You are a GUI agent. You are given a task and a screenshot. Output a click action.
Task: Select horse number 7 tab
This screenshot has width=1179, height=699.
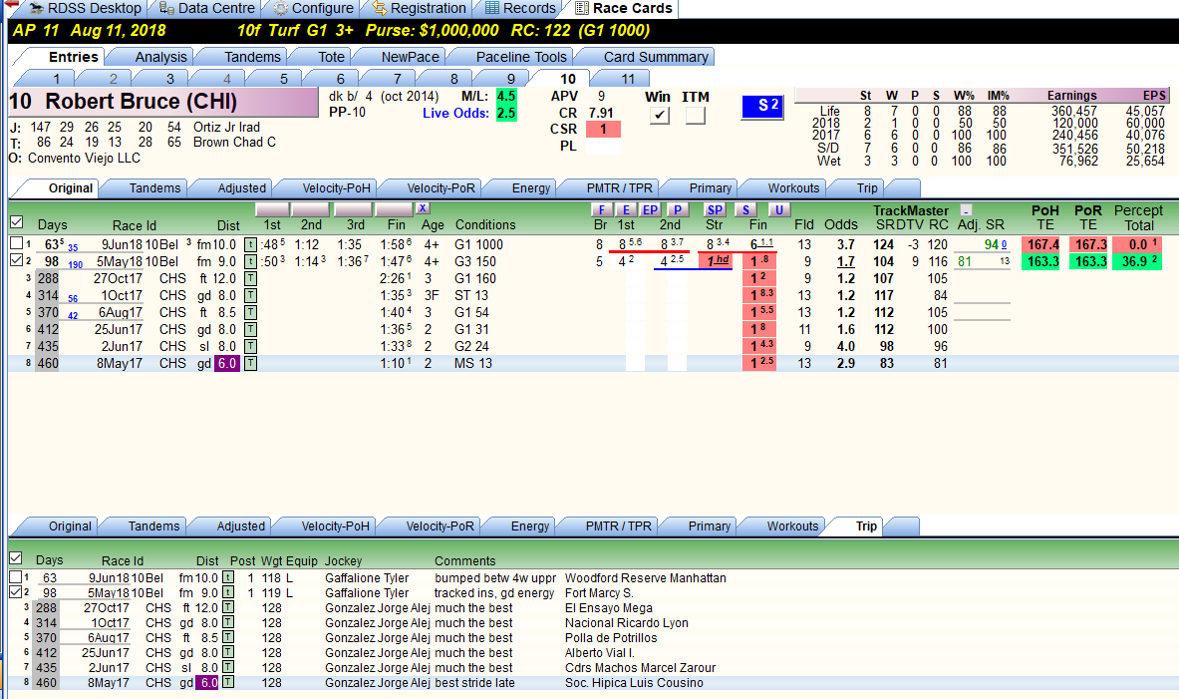tap(397, 78)
